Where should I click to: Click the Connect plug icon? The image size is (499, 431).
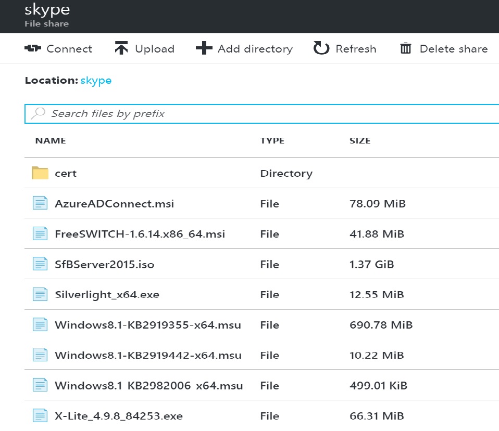33,48
